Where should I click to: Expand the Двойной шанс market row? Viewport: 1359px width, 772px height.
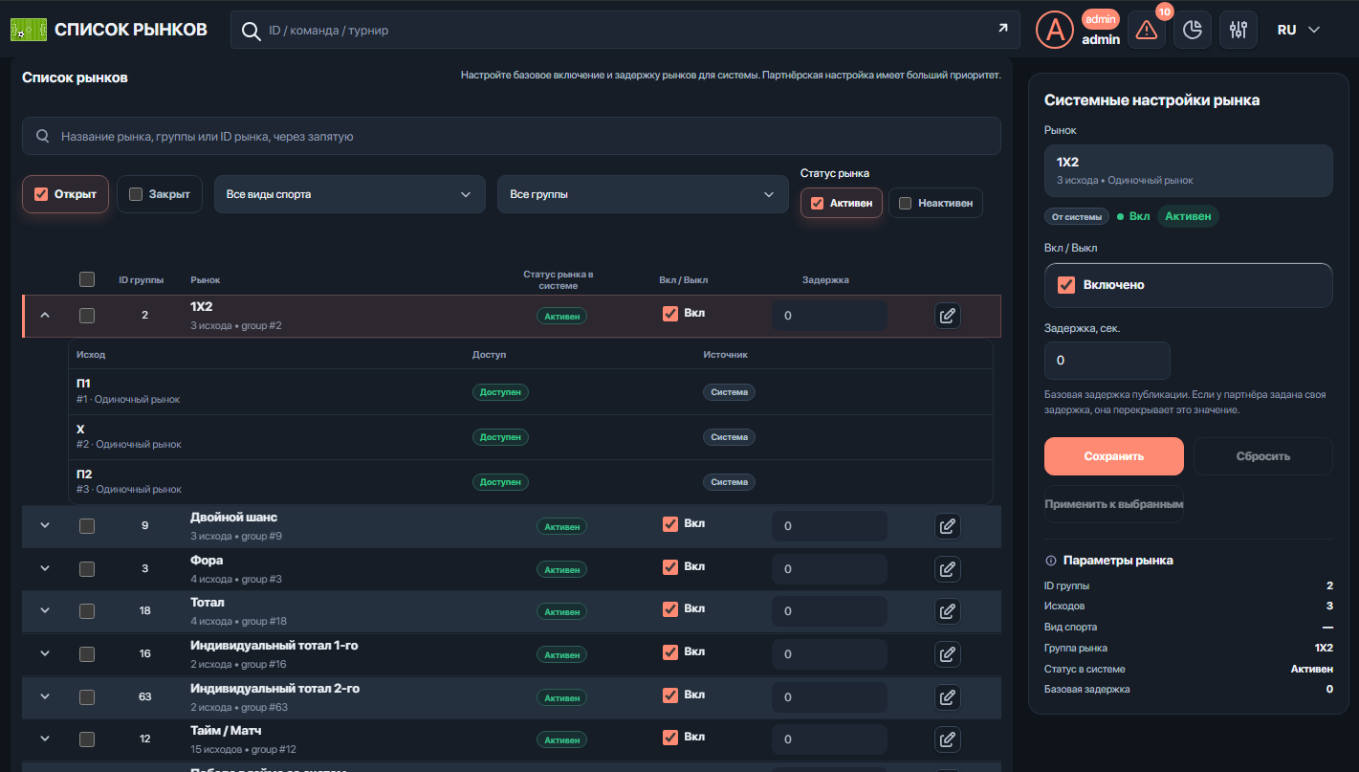[44, 525]
